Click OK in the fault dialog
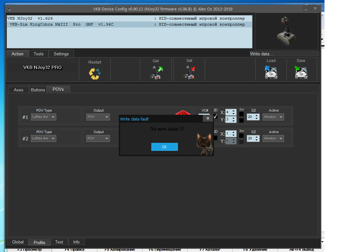Viewport: 364px width, 252px height. [x=165, y=147]
